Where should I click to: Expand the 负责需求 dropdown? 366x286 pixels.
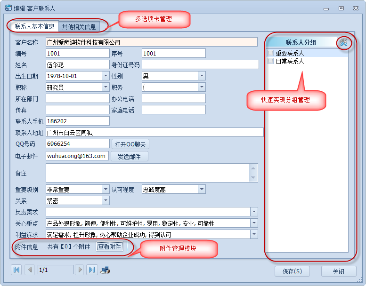[x=254, y=212]
